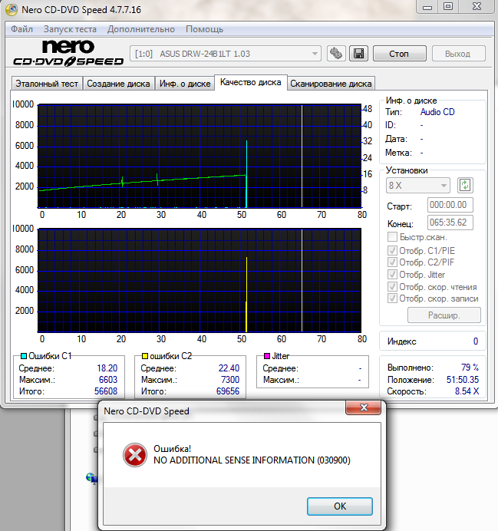Open the Запуск теста menu
Viewport: 498px width, 531px height.
[x=70, y=29]
